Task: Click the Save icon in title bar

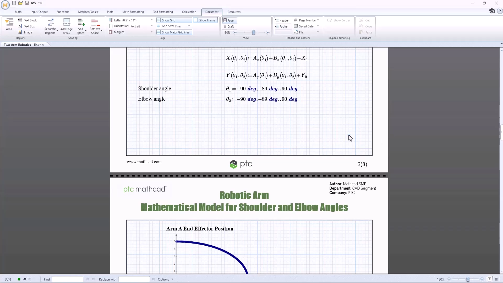Action: click(27, 3)
